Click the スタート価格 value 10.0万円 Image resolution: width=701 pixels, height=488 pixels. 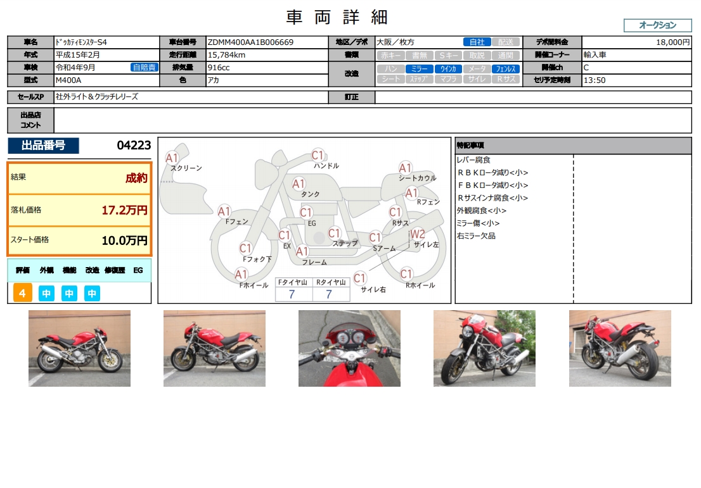click(124, 241)
